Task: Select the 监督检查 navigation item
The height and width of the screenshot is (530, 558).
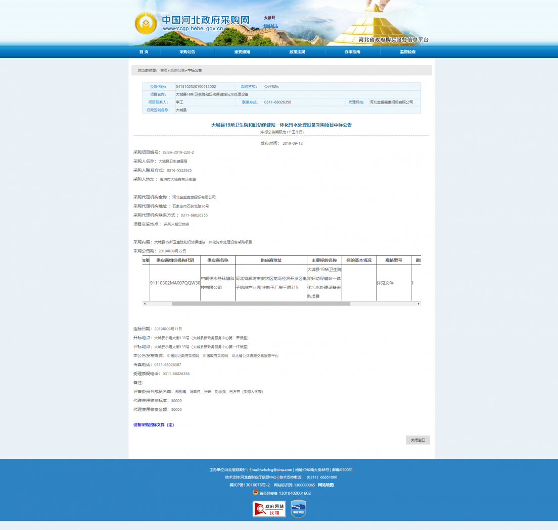Action: (407, 52)
